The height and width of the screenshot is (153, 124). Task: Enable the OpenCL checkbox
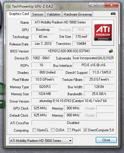34,130
